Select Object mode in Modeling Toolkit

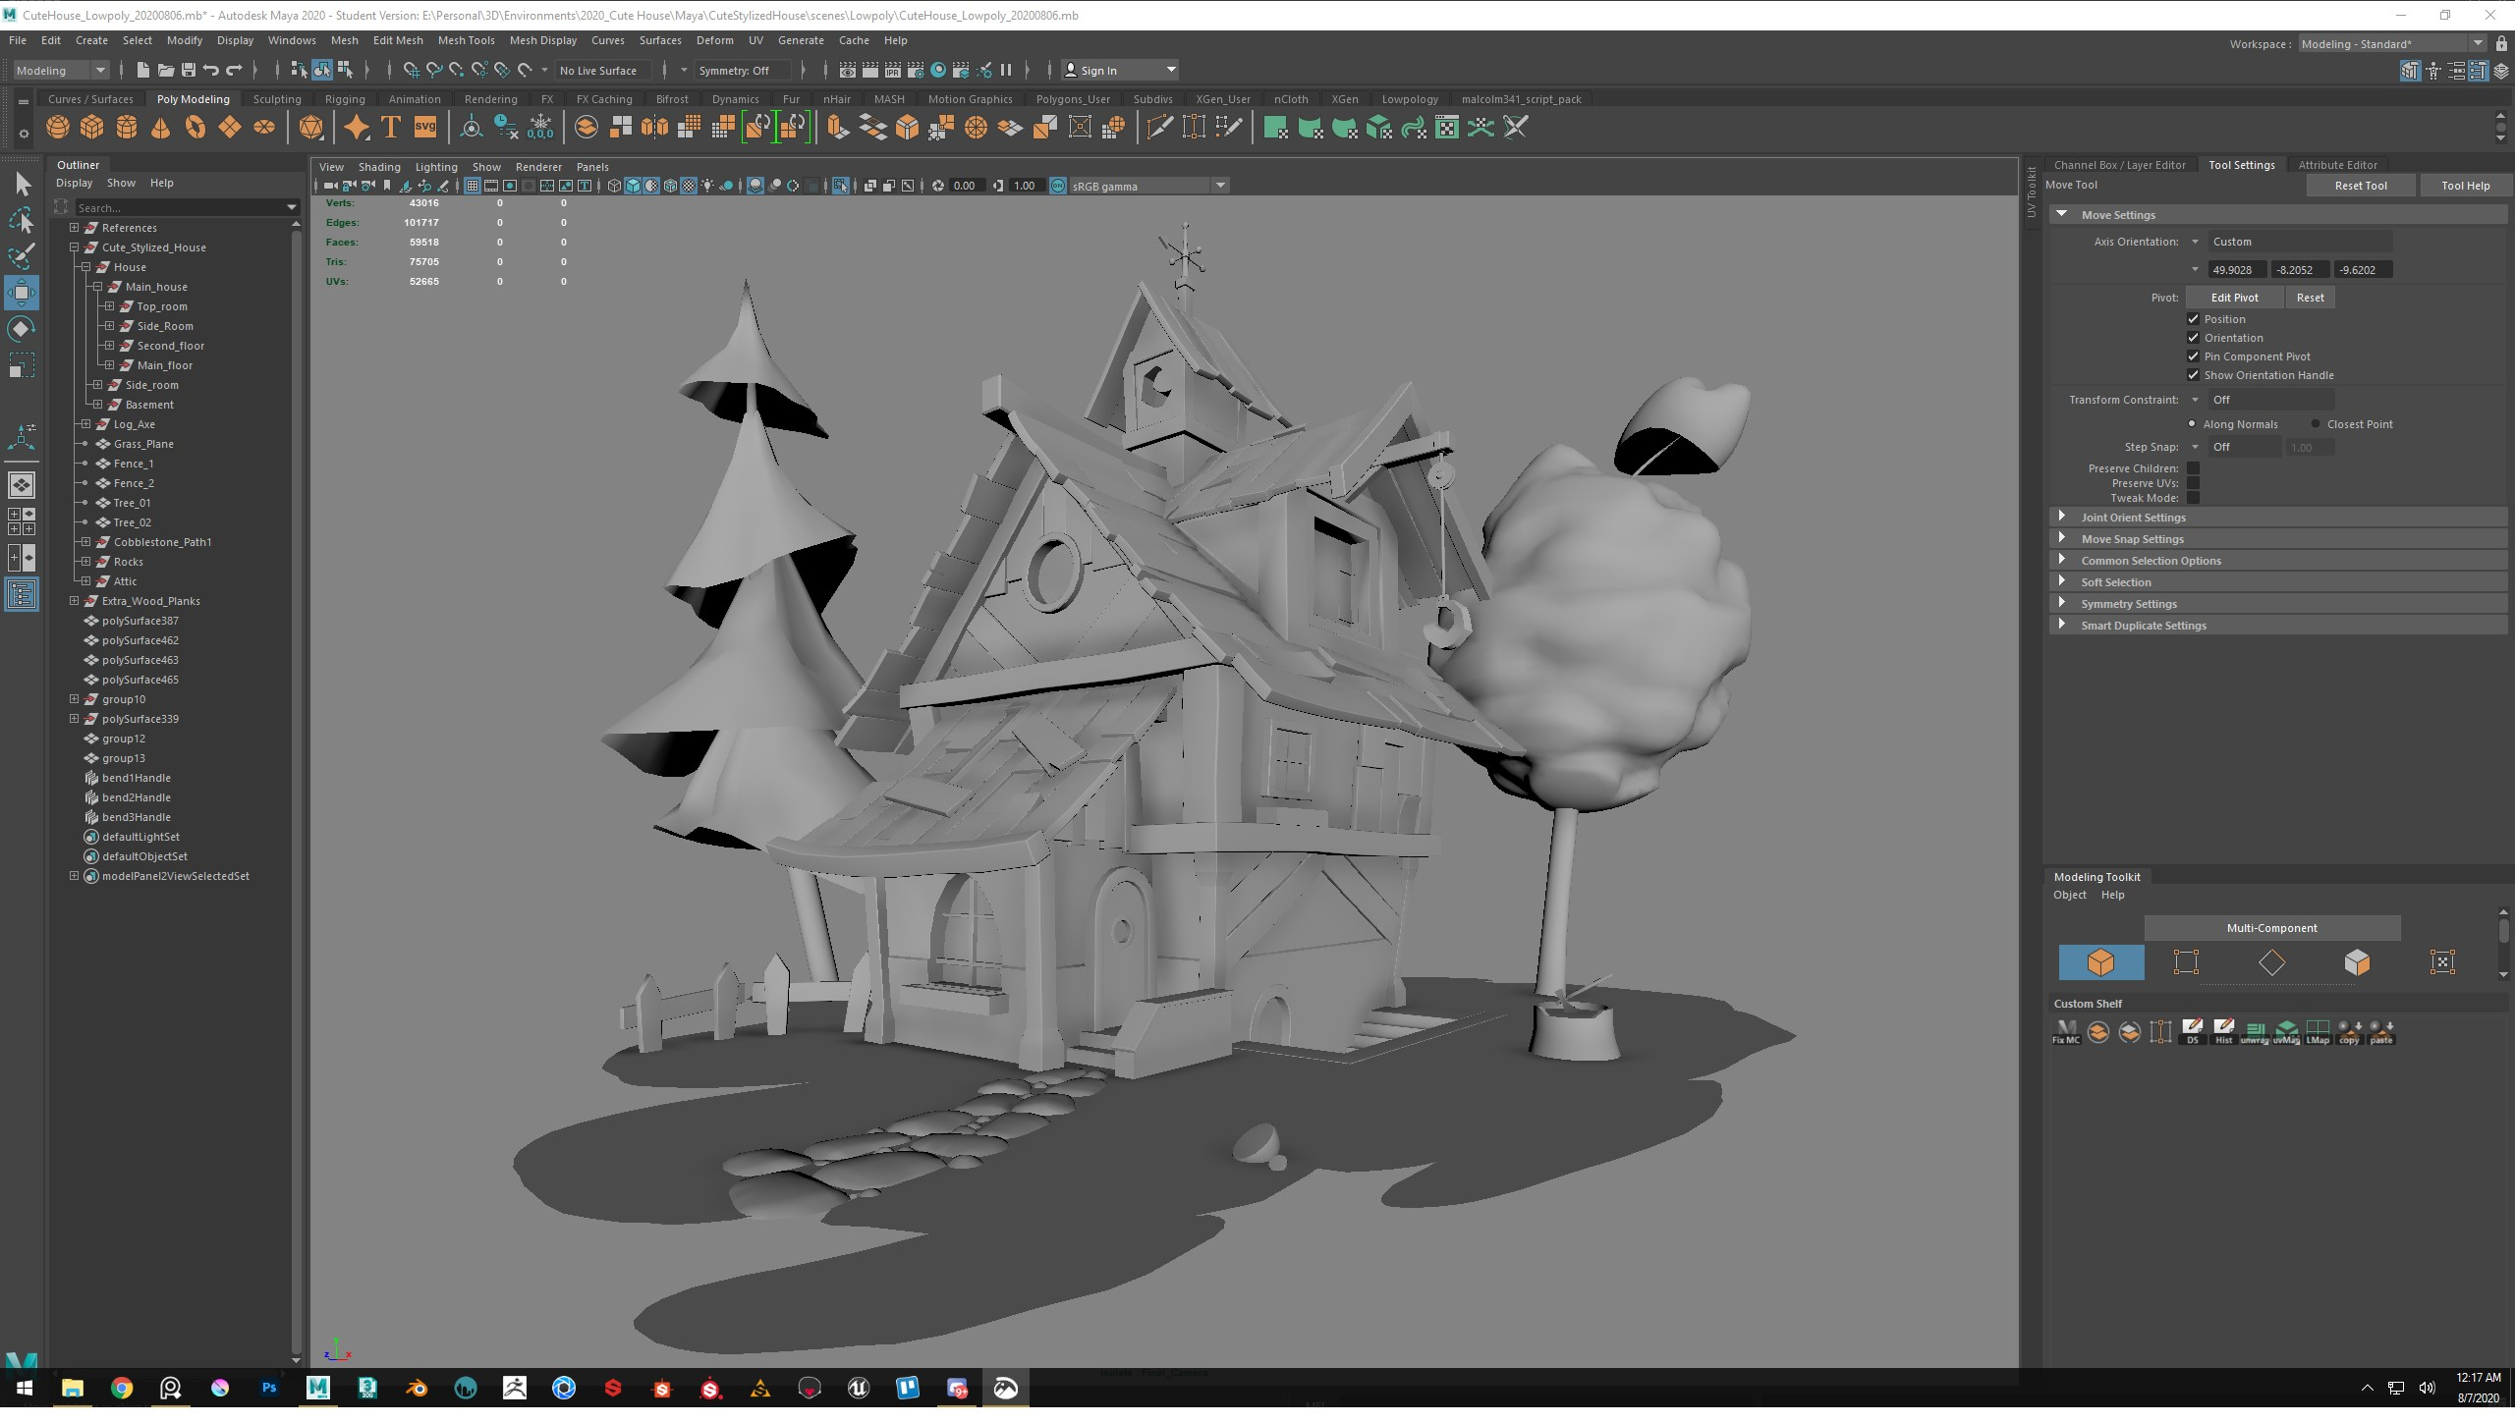(2101, 962)
